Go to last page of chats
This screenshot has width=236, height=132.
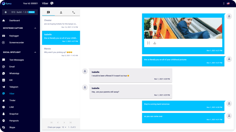click(x=71, y=123)
